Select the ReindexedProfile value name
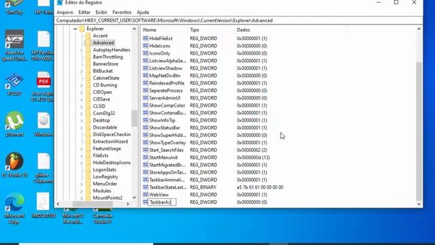This screenshot has height=245, width=435. click(x=167, y=83)
